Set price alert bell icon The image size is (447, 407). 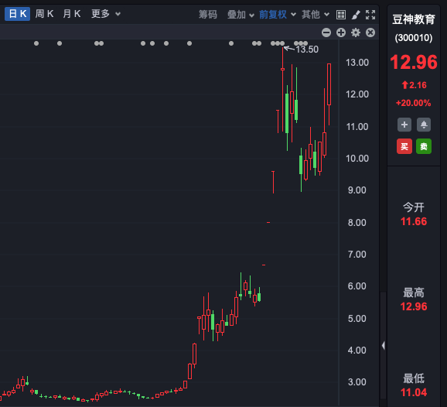(x=424, y=125)
